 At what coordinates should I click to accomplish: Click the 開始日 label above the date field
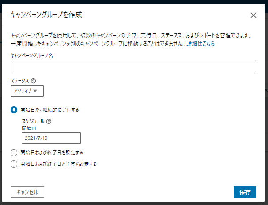point(29,128)
